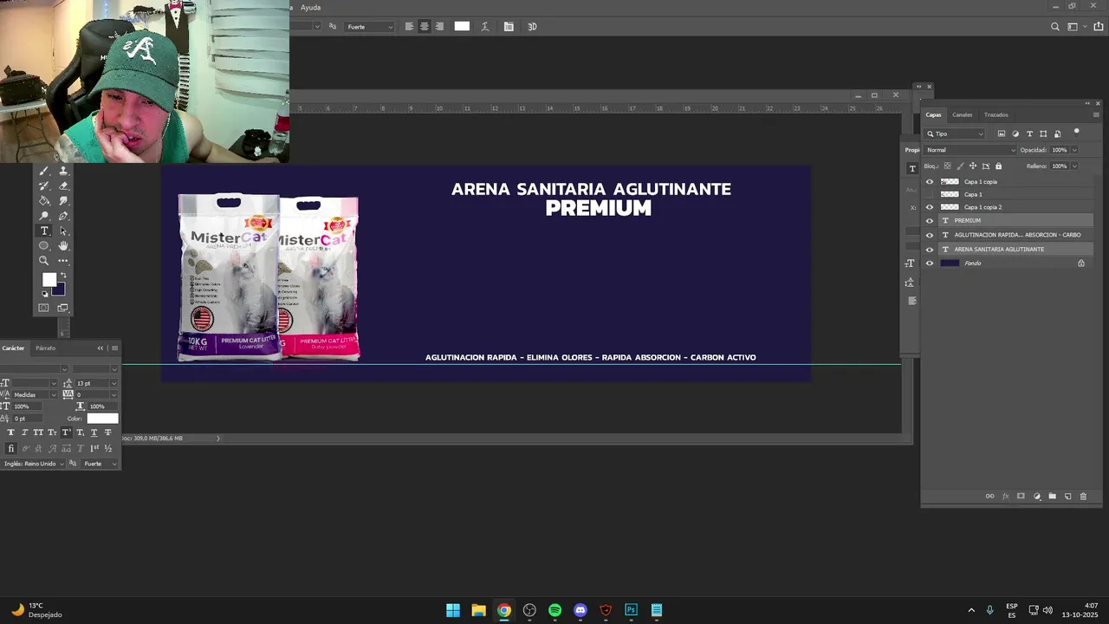Select the Clone Stamp tool
This screenshot has height=624, width=1109.
63,171
